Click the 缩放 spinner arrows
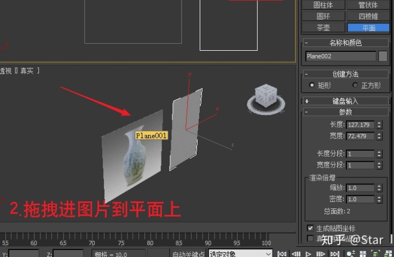This screenshot has height=257, width=394. (379, 188)
